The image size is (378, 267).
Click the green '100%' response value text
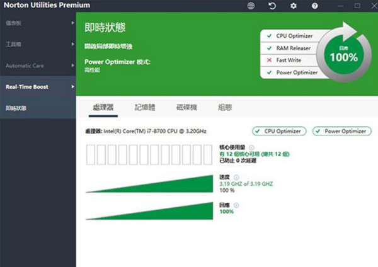[x=226, y=212]
